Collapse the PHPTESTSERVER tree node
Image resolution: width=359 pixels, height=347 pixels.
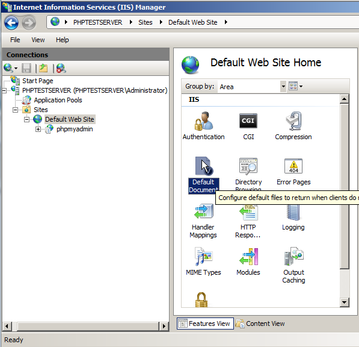click(4, 90)
